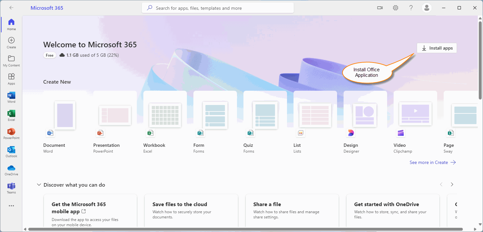Click inside the search box
The height and width of the screenshot is (232, 483).
(218, 8)
